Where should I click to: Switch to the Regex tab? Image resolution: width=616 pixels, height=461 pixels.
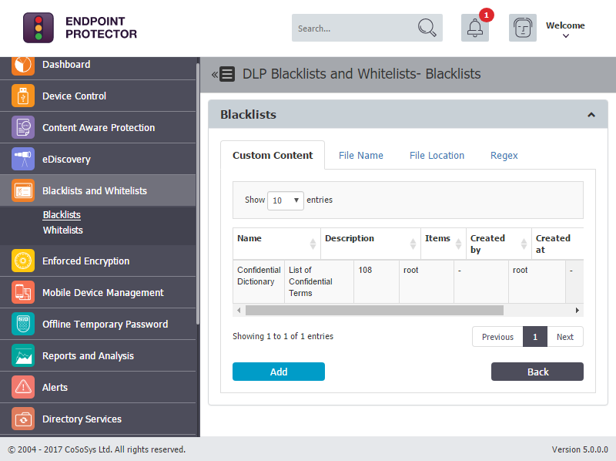[x=504, y=156]
